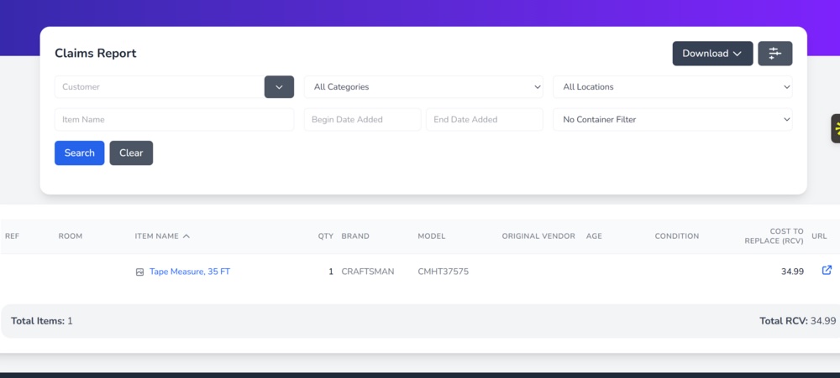Click the image icon beside Tape Measure
Screen dimensions: 840x378
point(139,272)
